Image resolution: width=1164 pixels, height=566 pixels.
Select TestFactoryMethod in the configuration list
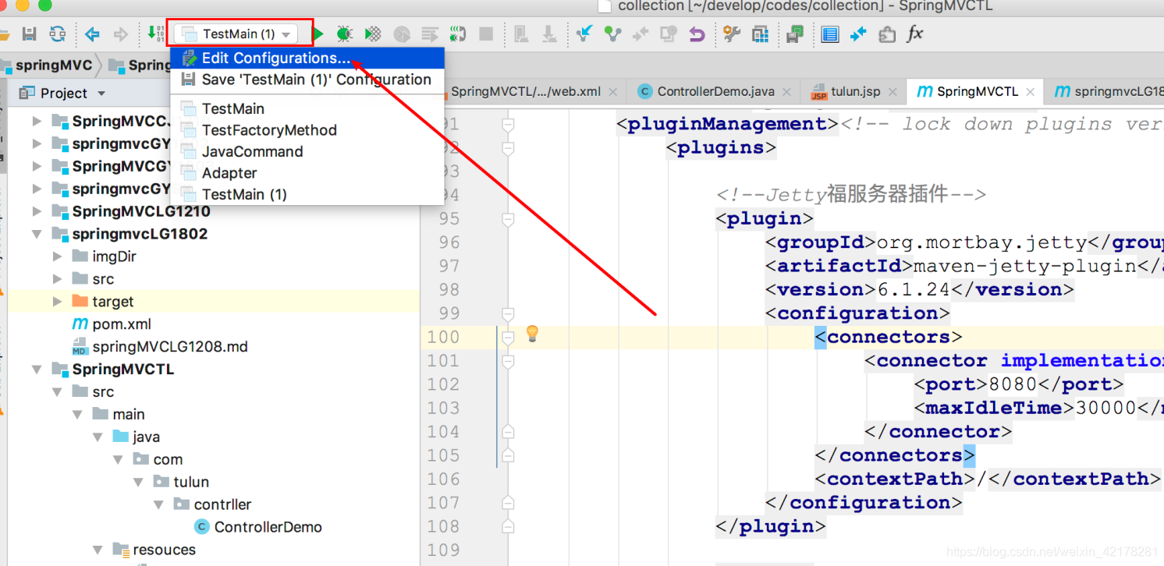(x=307, y=130)
